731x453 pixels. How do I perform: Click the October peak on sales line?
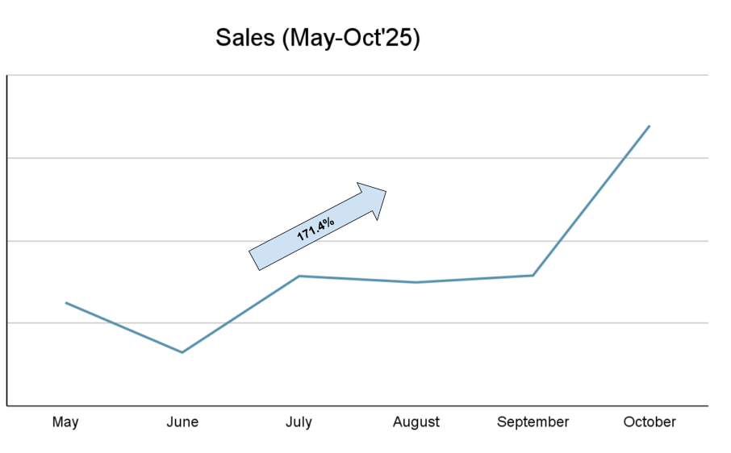tap(650, 126)
